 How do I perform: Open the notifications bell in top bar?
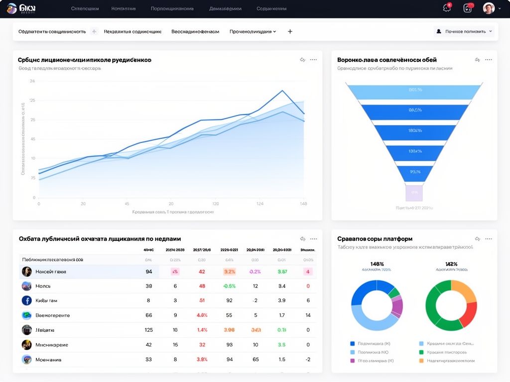pos(447,8)
